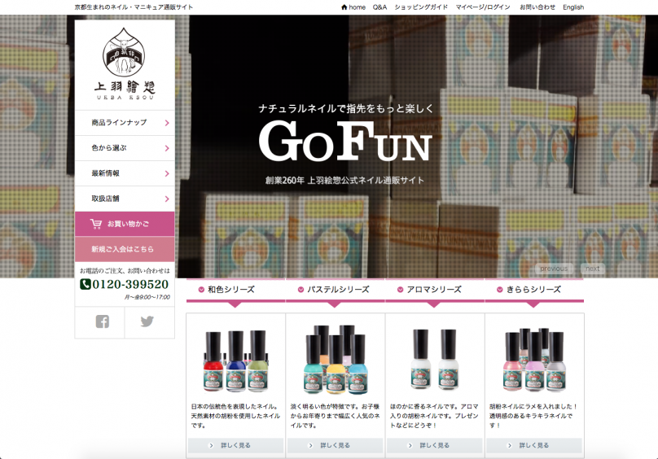
Task: Select the 和色シリーズ tab
Action: (x=235, y=290)
